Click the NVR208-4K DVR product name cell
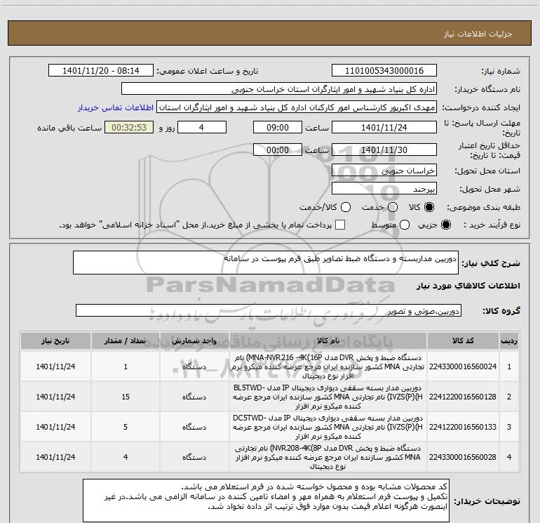540x523 pixels. click(x=328, y=457)
